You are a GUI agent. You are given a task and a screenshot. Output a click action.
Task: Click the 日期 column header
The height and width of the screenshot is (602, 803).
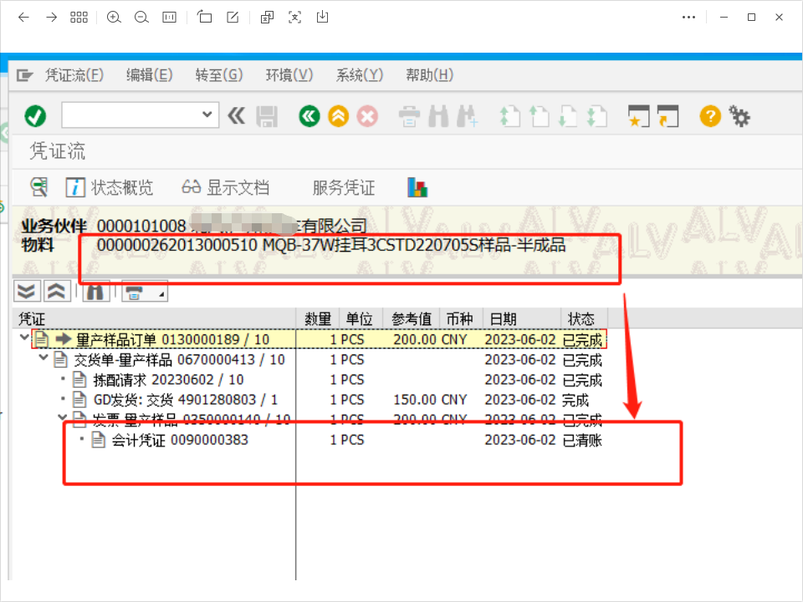[x=522, y=319]
